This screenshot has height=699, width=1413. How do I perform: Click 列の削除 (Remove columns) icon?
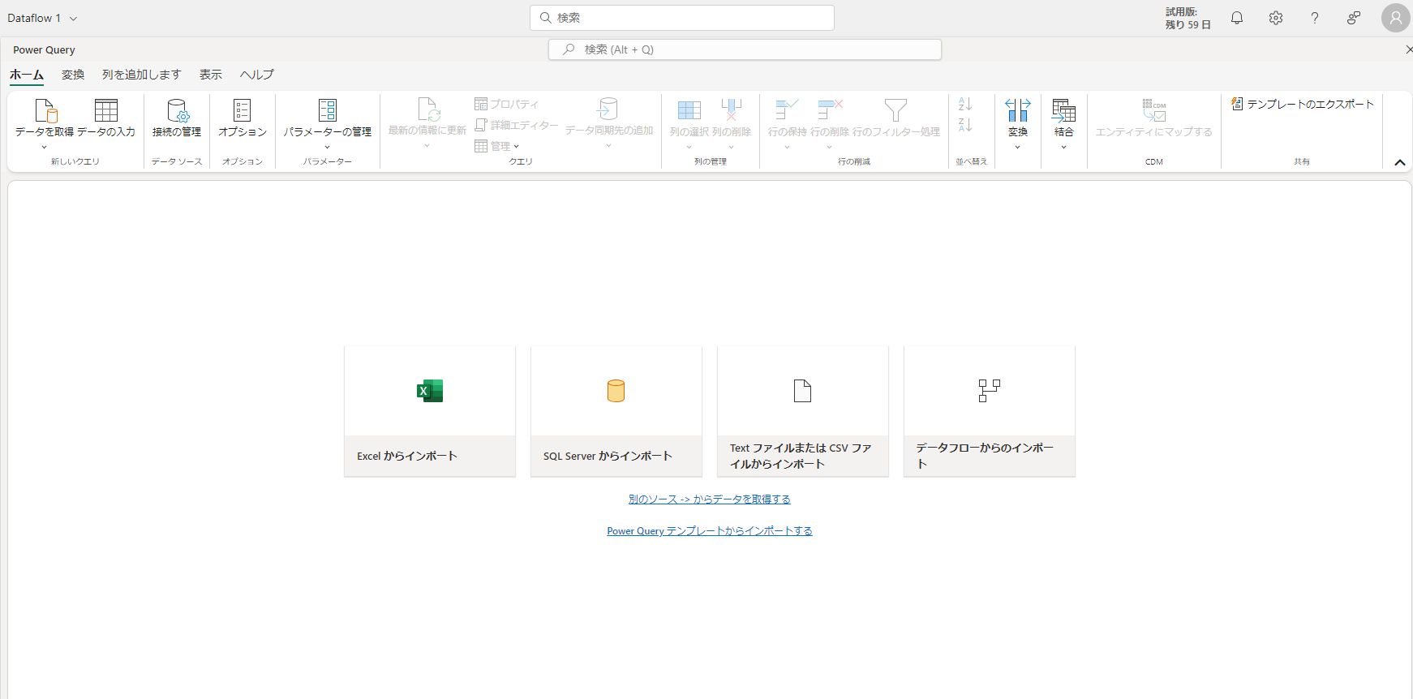click(732, 110)
